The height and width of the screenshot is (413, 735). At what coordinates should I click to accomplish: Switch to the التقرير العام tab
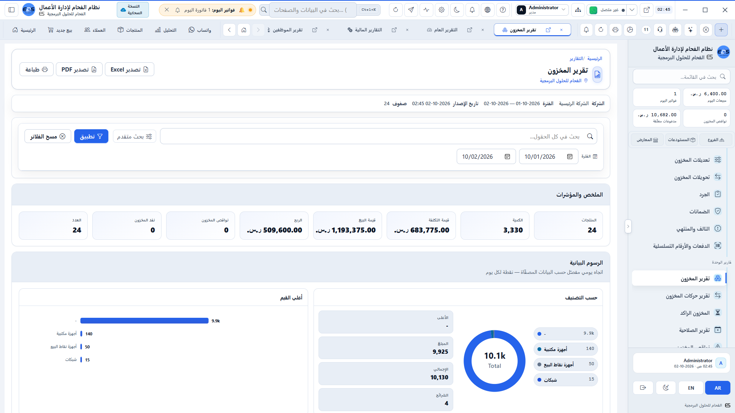click(443, 30)
